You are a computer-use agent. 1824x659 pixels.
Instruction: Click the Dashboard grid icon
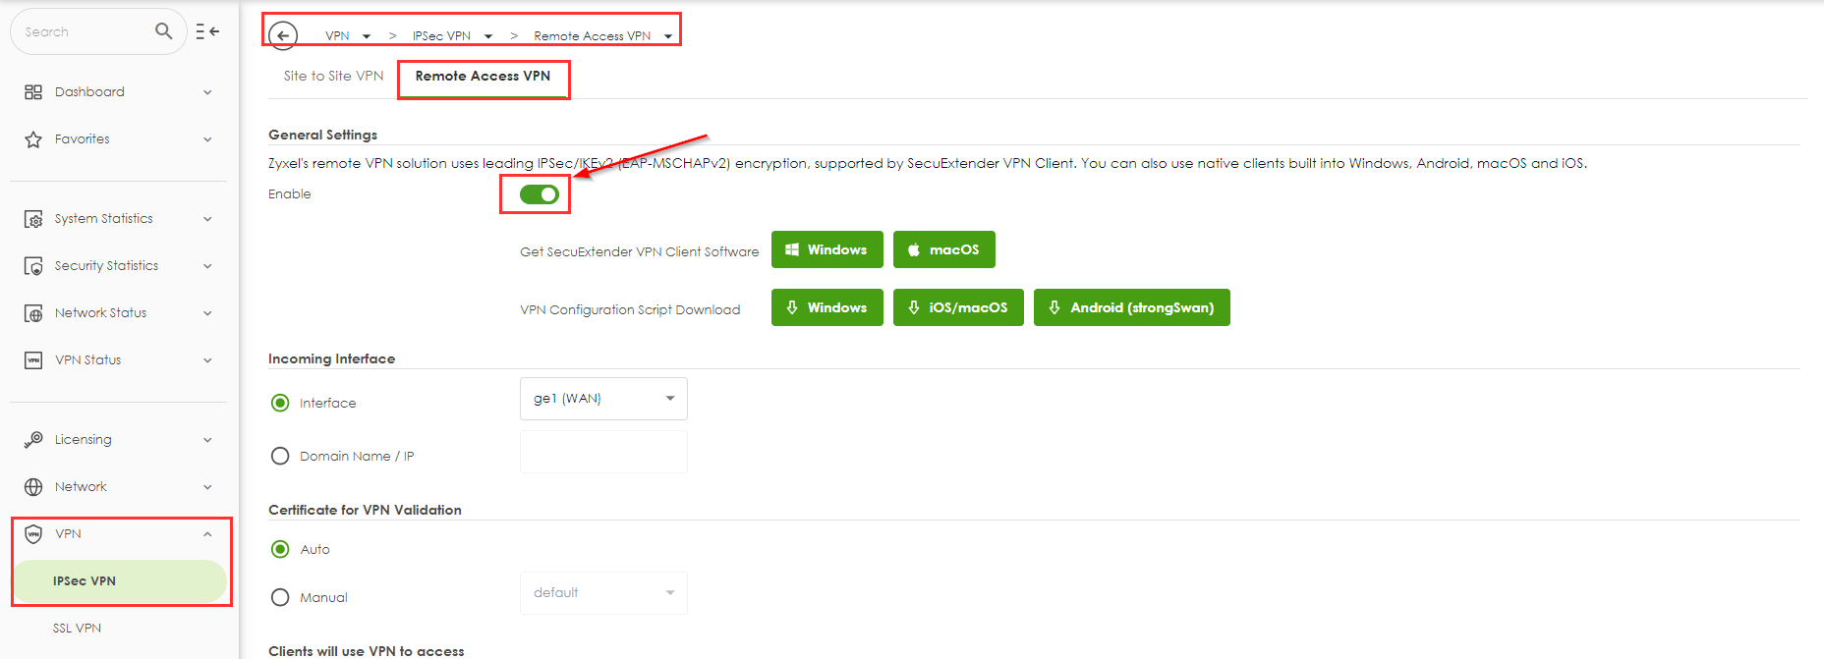(x=33, y=92)
